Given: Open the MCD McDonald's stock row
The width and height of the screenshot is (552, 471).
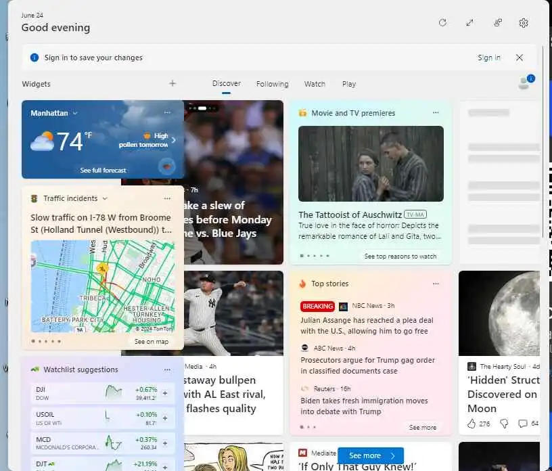Looking at the screenshot, I should click(x=102, y=443).
